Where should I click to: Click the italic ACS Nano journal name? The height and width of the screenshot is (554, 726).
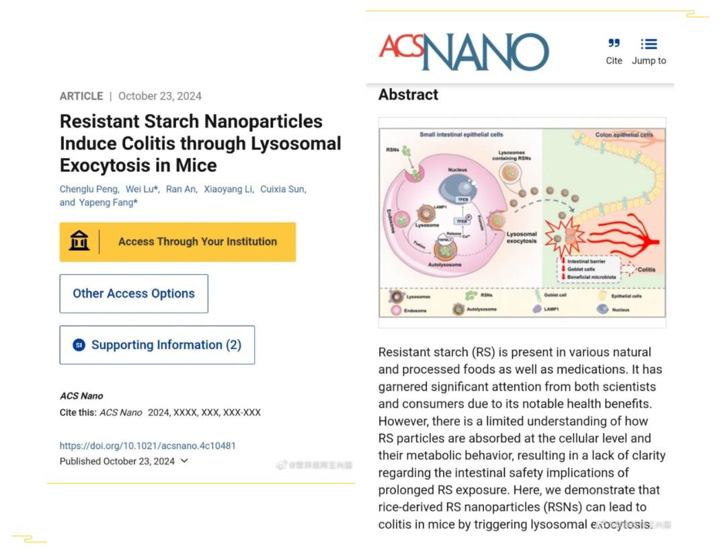pos(81,396)
